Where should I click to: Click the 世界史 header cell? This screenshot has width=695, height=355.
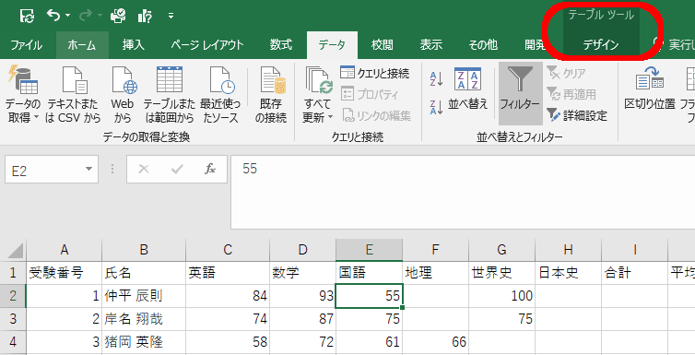(x=501, y=273)
